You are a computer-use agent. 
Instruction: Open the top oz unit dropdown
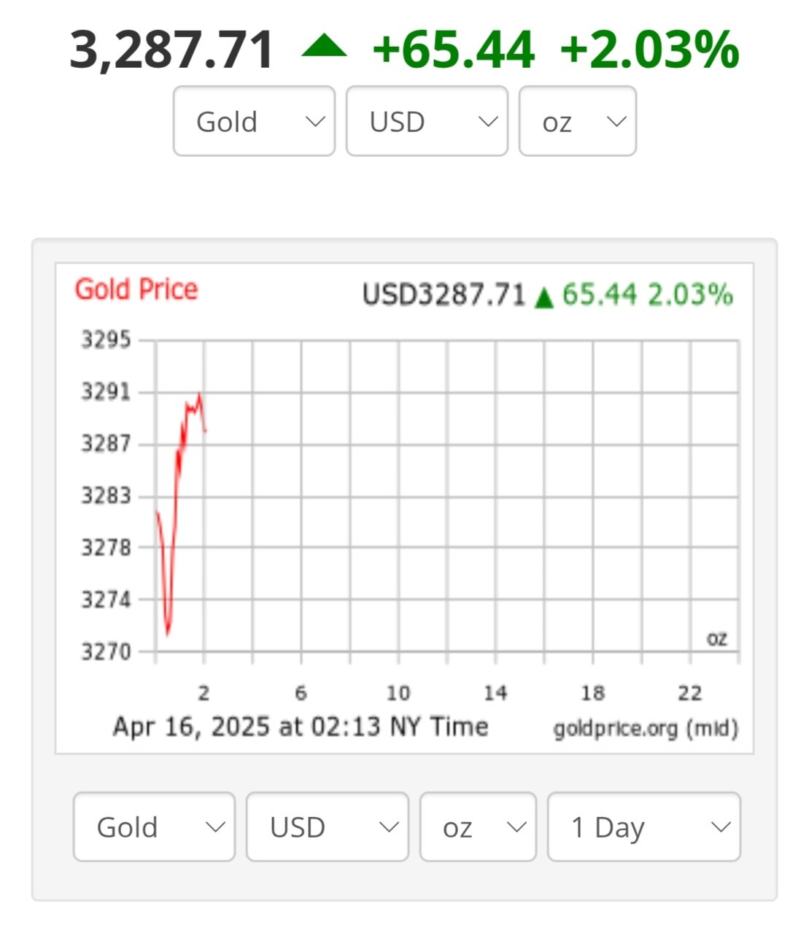tap(577, 121)
